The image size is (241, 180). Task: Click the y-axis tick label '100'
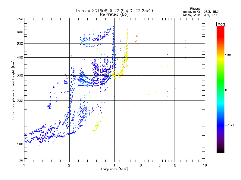(20, 144)
